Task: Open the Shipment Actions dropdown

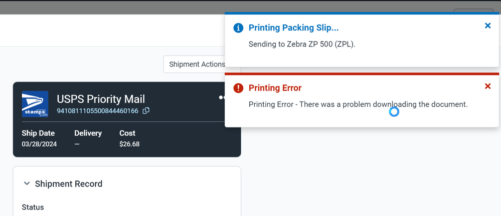Action: [197, 64]
